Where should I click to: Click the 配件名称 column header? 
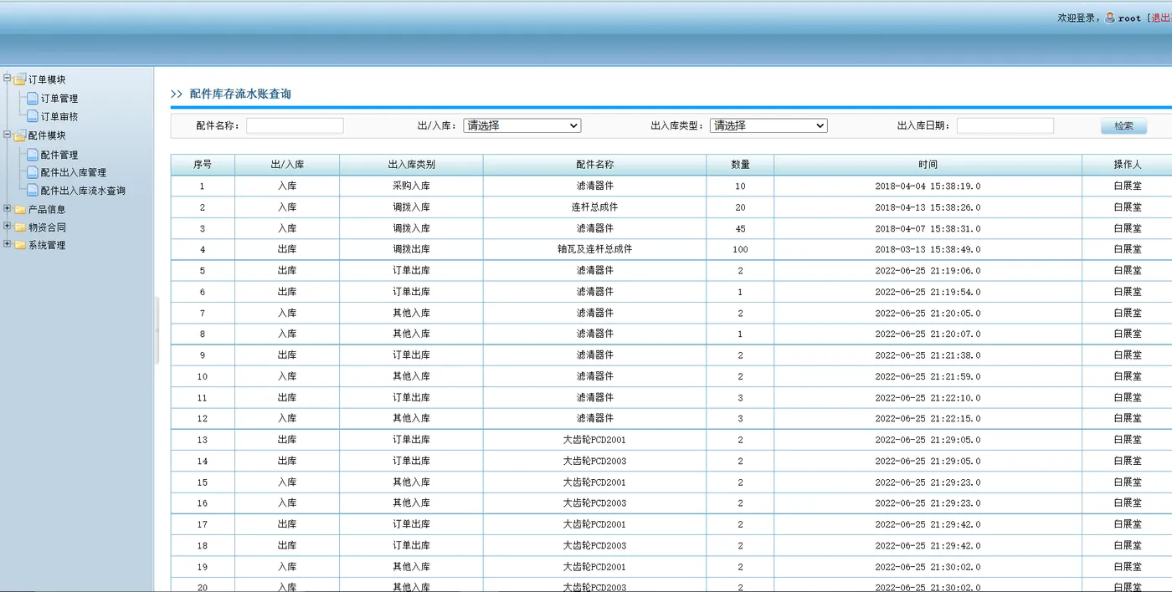pos(594,165)
